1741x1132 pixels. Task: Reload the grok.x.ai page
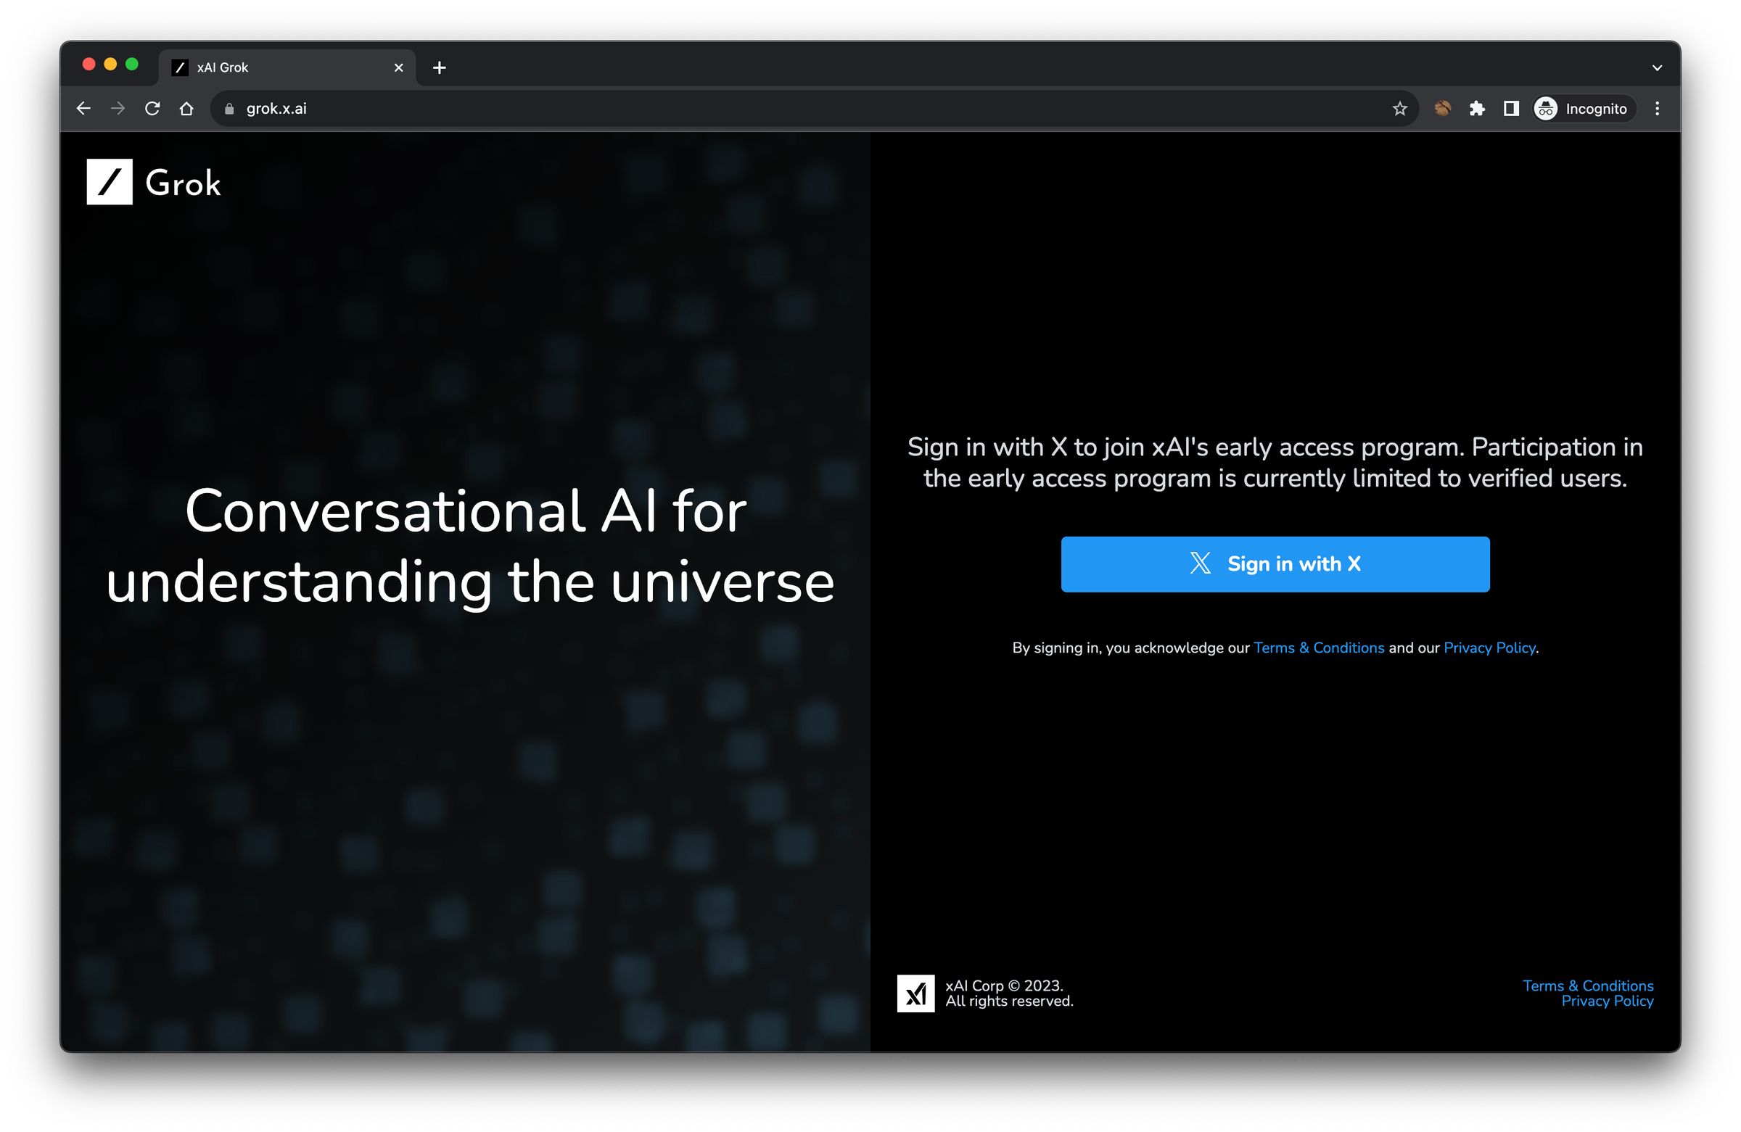coord(153,107)
